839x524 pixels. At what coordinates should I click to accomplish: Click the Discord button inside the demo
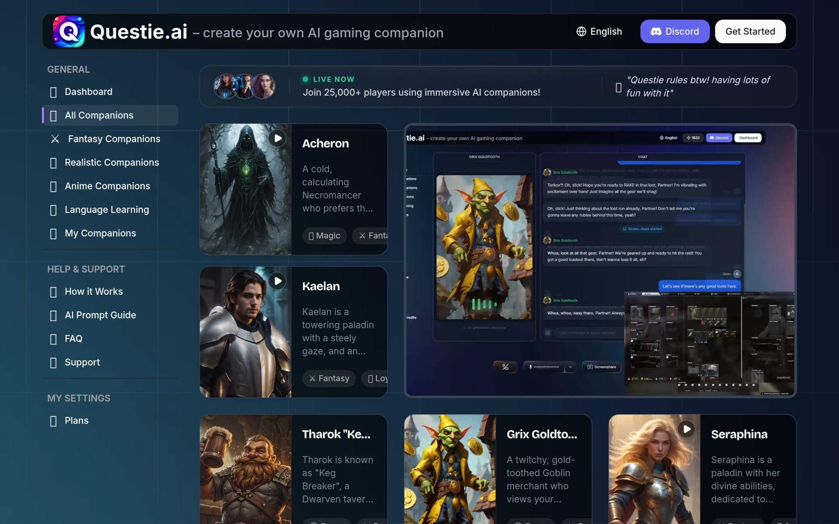click(719, 138)
